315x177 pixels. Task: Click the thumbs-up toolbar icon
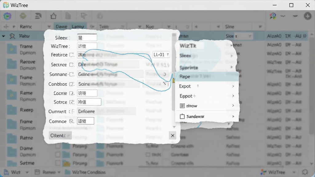53,16
